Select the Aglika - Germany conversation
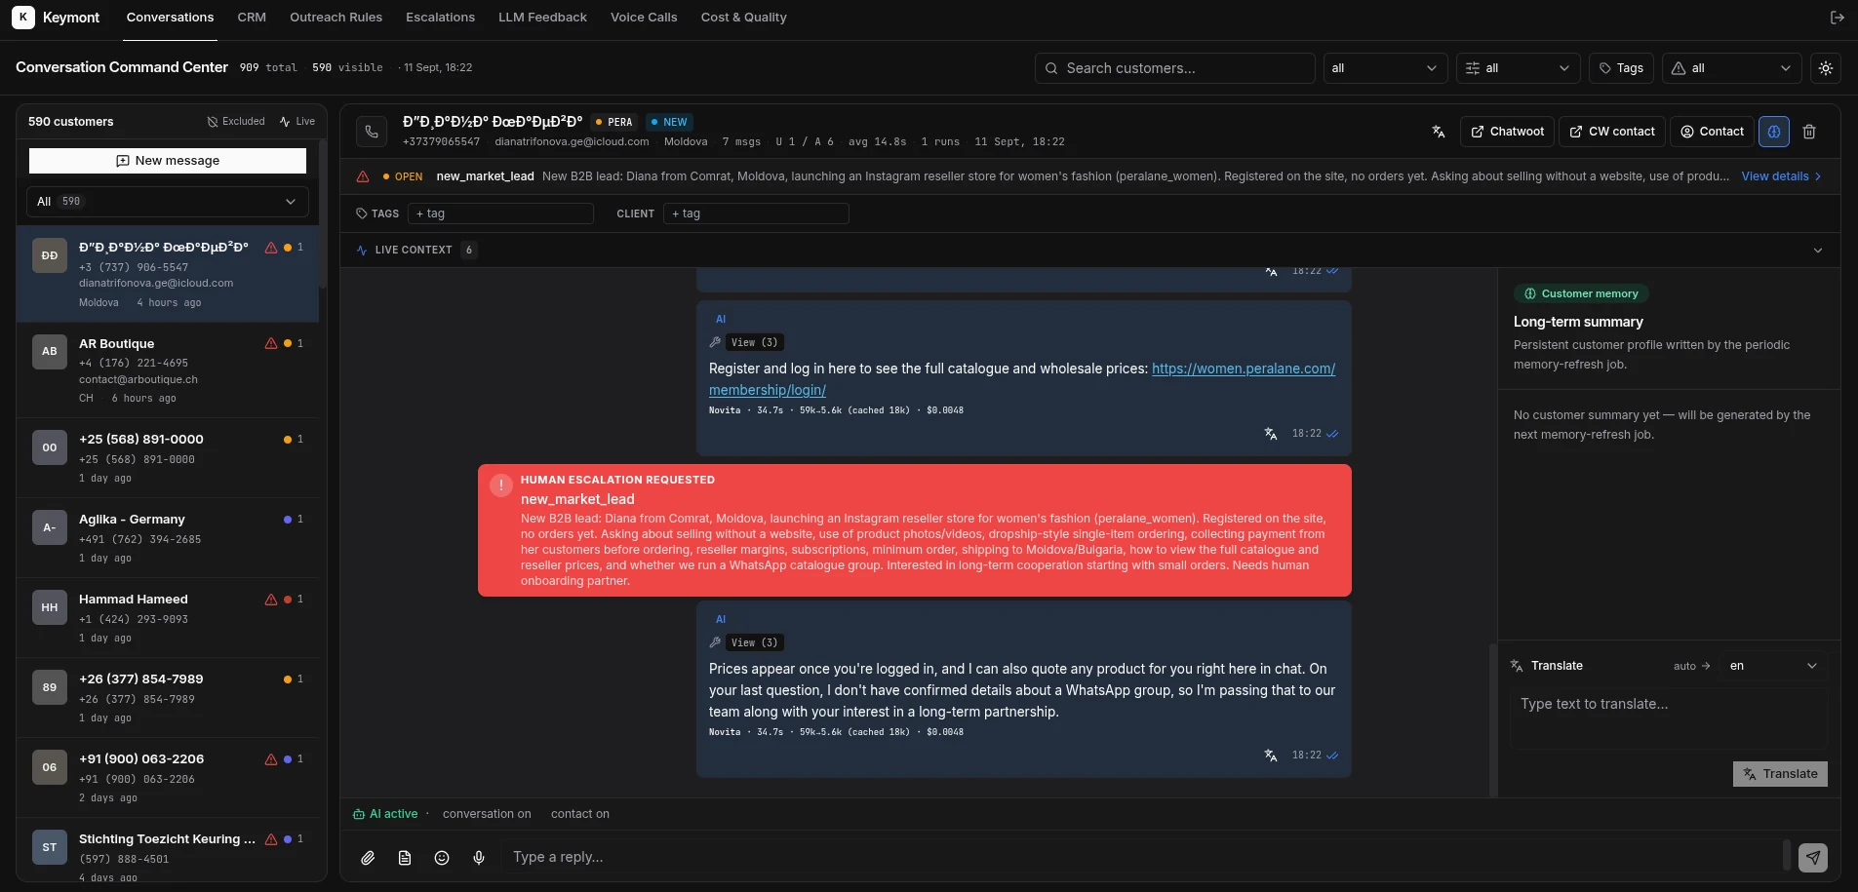 [168, 538]
